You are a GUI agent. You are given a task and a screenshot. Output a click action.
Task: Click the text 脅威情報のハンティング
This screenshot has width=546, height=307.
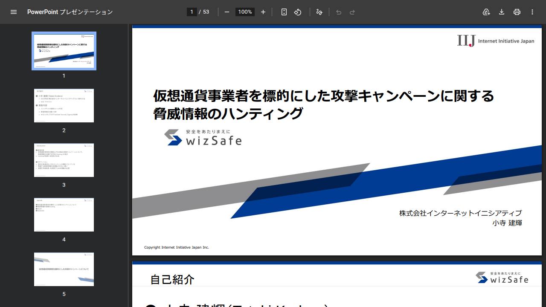[x=228, y=114]
